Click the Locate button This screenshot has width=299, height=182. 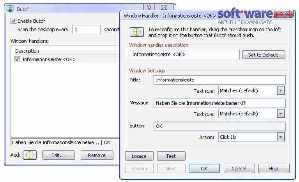coord(139,156)
